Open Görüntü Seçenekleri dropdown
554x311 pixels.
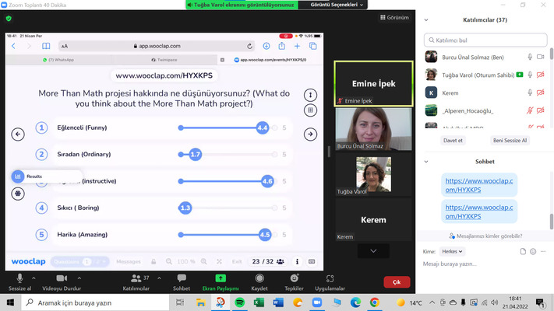tap(337, 5)
